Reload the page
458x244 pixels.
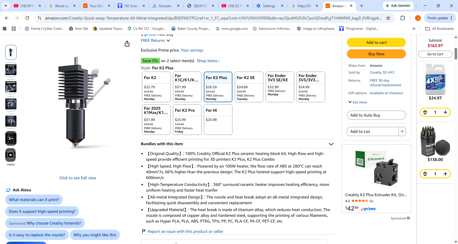27,18
